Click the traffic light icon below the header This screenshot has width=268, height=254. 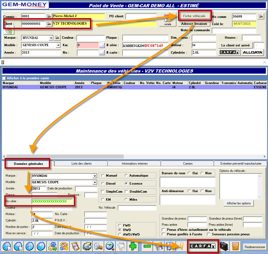tap(3, 62)
